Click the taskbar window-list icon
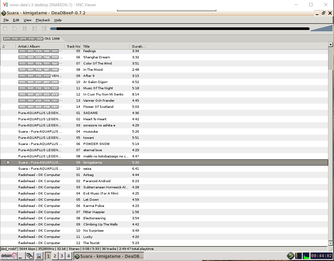This screenshot has width=334, height=261. point(30,256)
